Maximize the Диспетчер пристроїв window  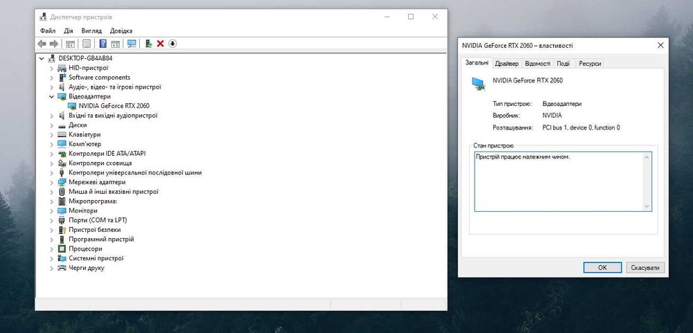coord(411,17)
